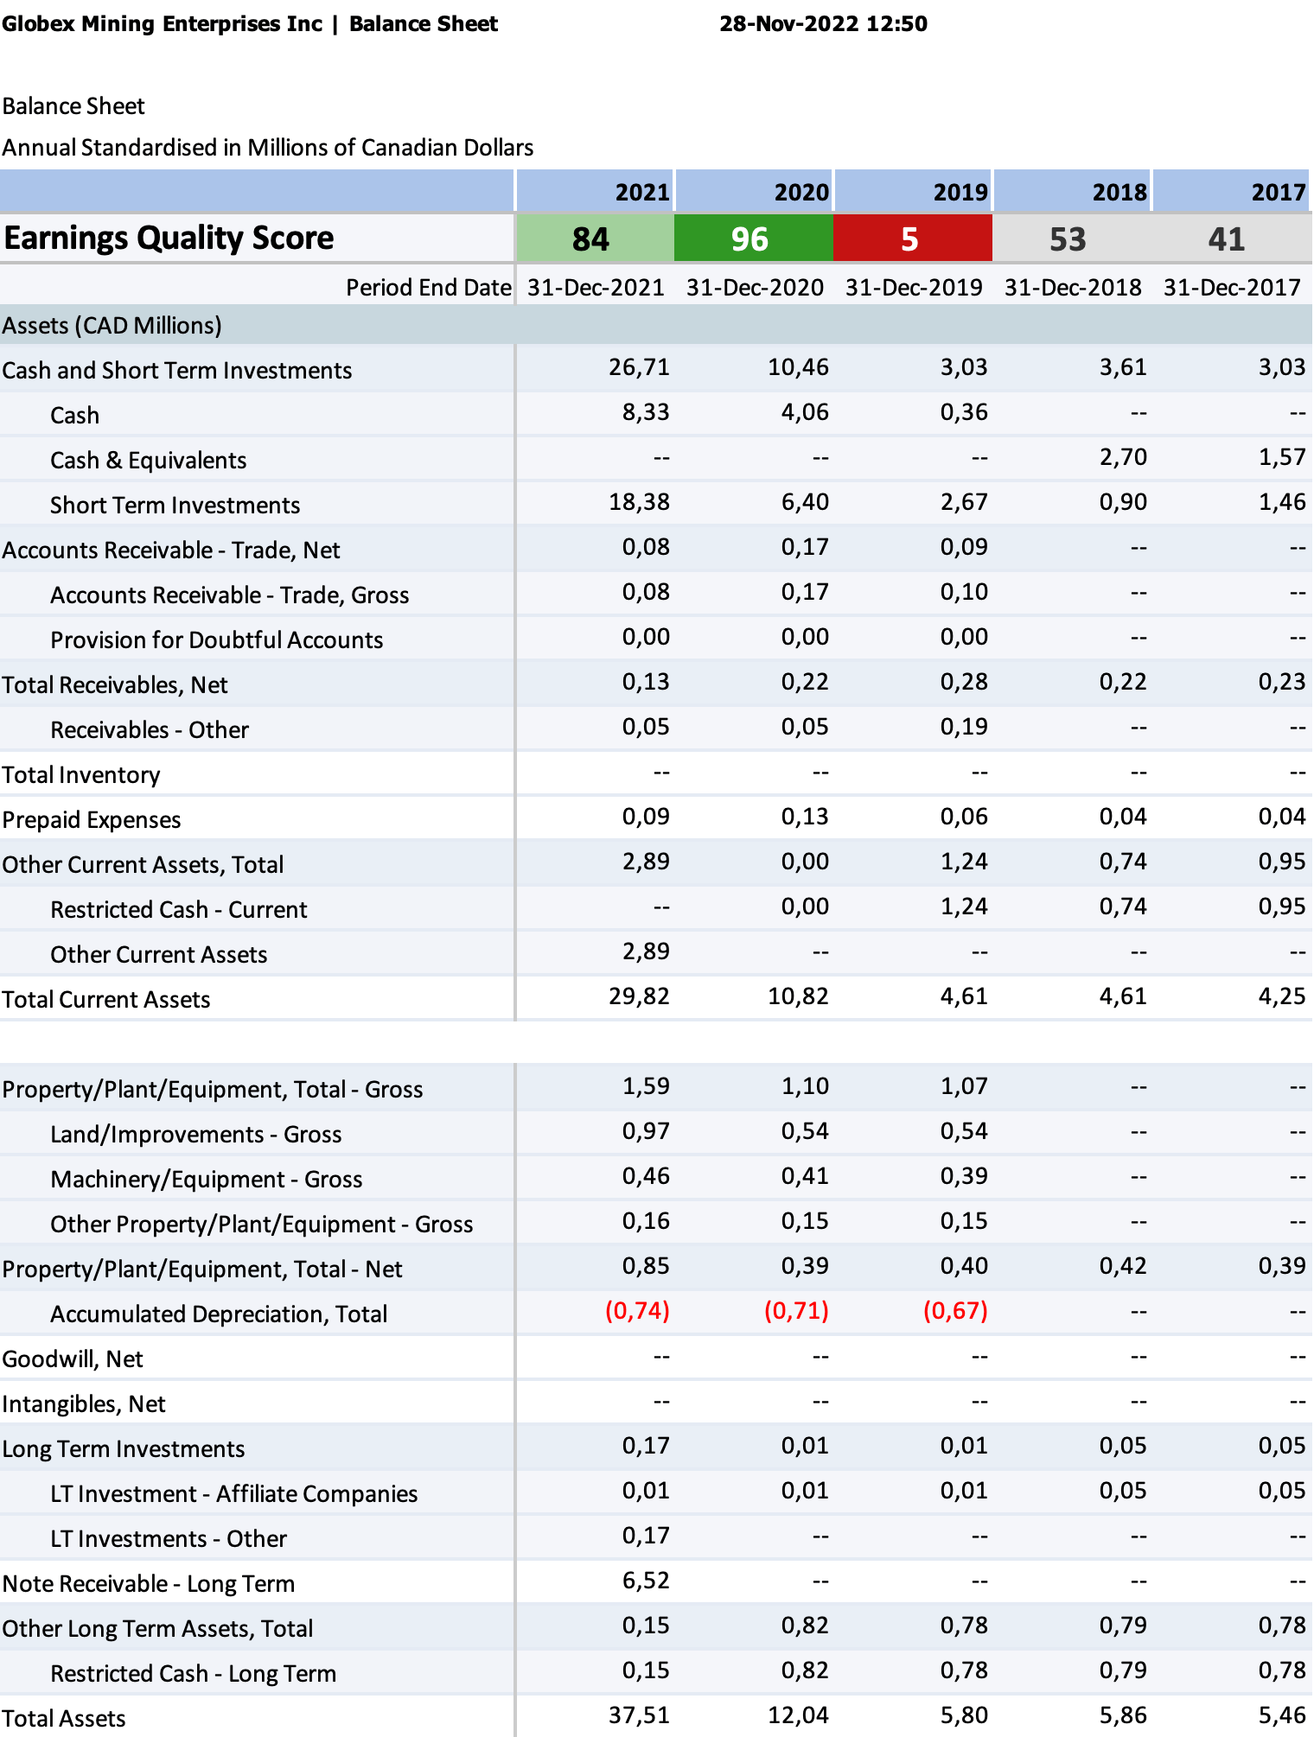This screenshot has height=1737, width=1314.
Task: Select the Provision for Doubtful Accounts label
Action: pos(216,640)
